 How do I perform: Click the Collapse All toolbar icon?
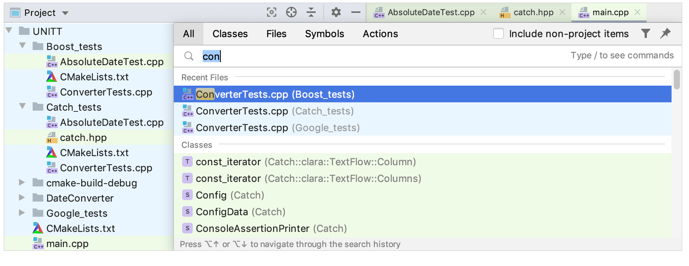[311, 13]
